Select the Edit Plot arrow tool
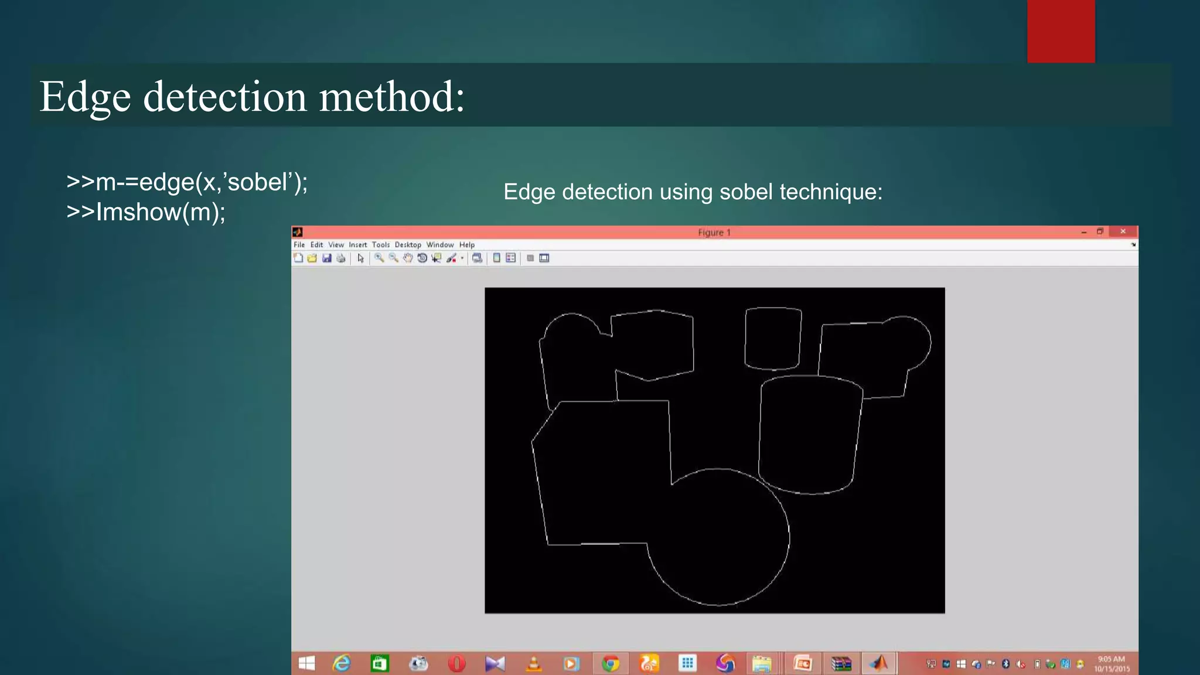 pos(360,258)
